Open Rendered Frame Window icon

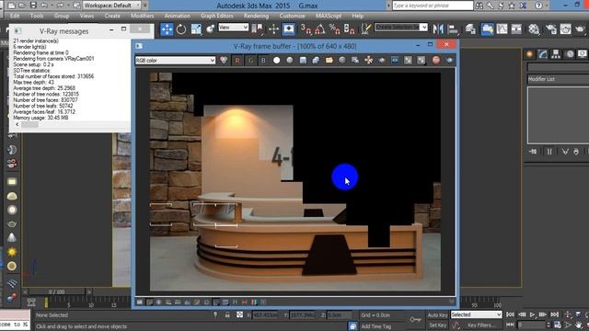pyautogui.click(x=565, y=29)
